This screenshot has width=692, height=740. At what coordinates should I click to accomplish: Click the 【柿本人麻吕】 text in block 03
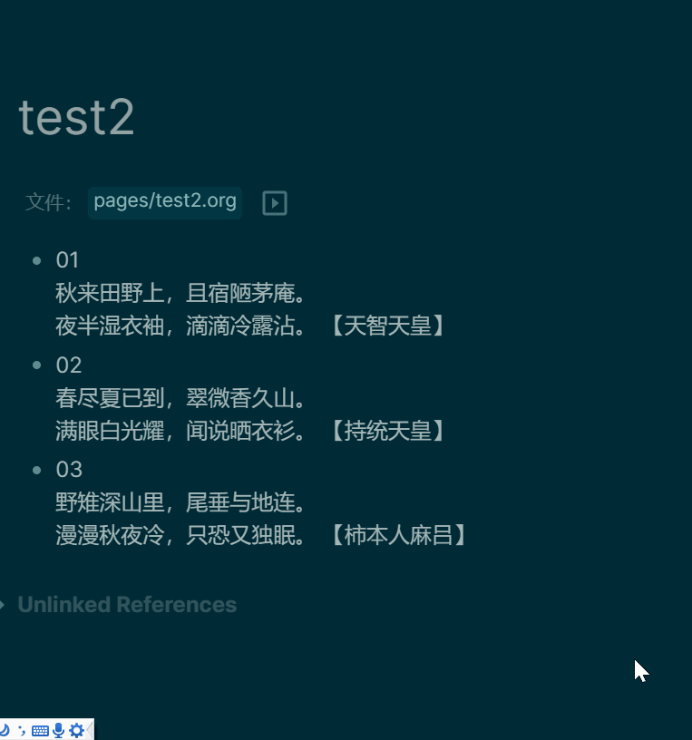point(408,535)
